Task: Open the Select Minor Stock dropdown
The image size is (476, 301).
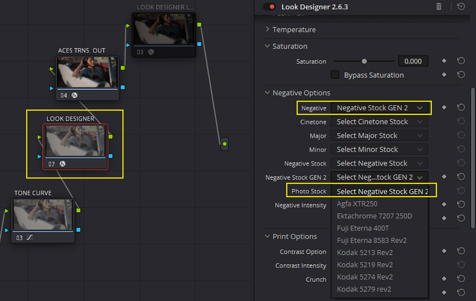Action: coord(379,149)
